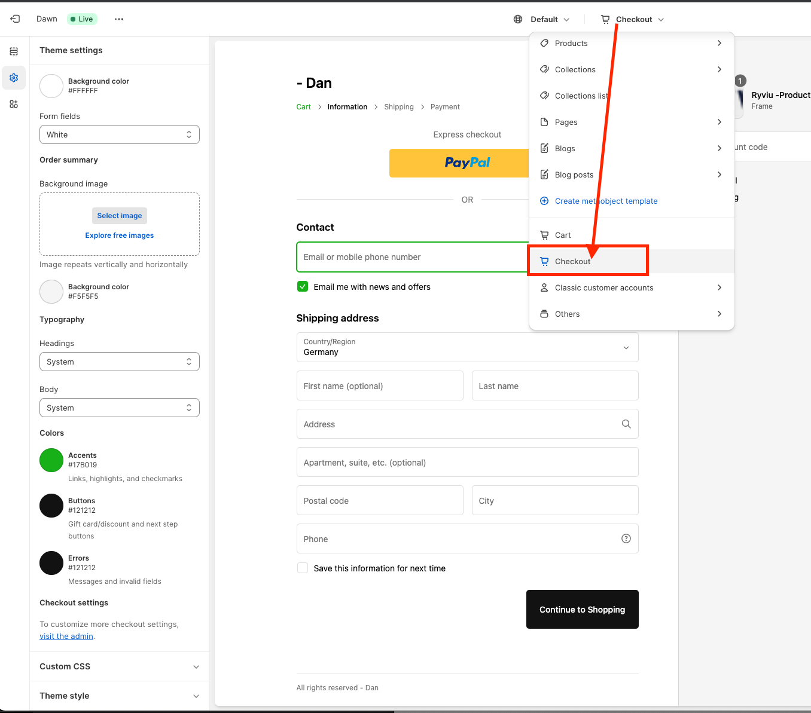The image size is (811, 713).
Task: Click the tag icon next to Products
Action: [544, 43]
